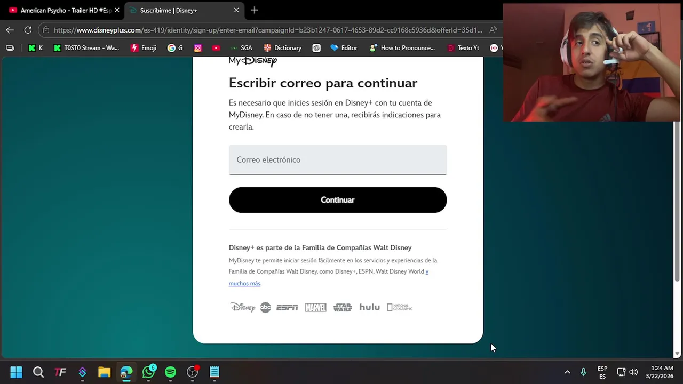This screenshot has height=384, width=683.
Task: Reload the Disney+ page
Action: 28,30
